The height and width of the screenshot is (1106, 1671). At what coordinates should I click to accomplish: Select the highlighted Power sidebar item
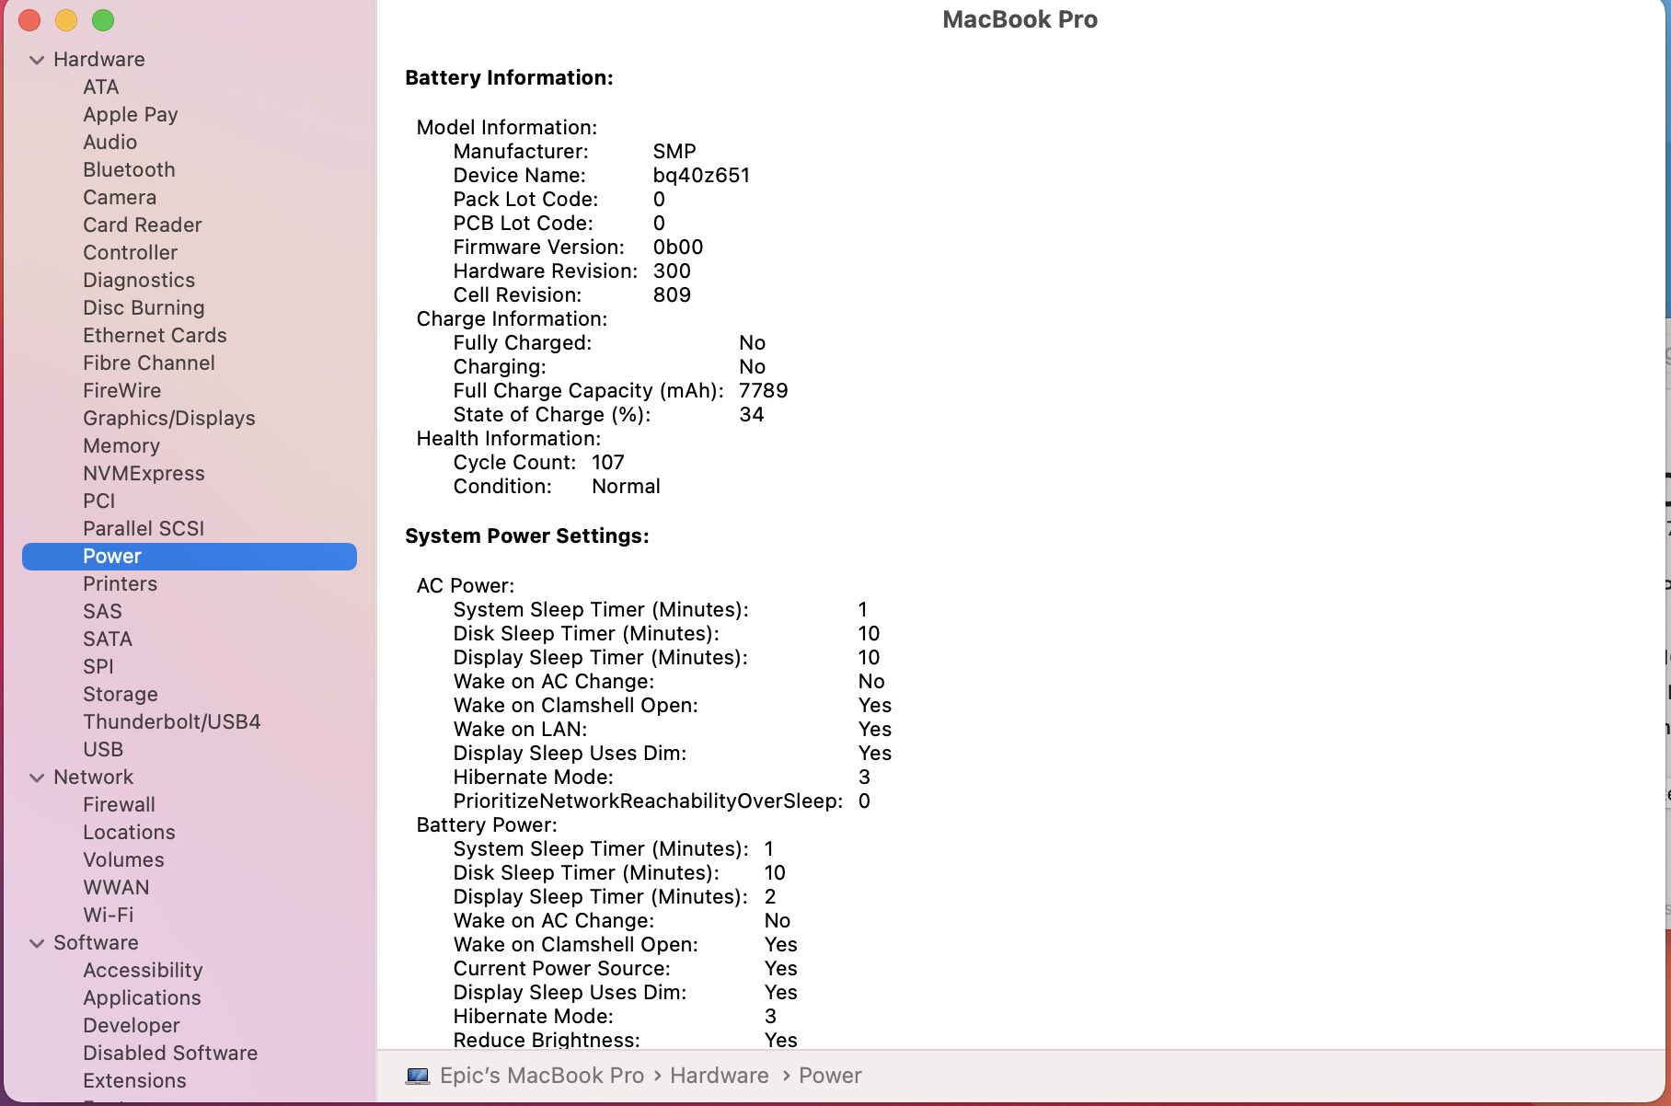(111, 557)
